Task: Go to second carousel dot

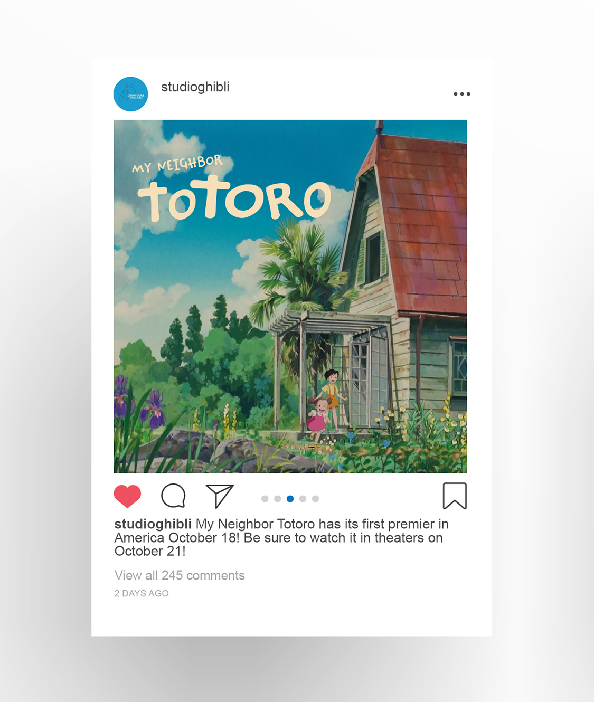Action: (x=278, y=499)
